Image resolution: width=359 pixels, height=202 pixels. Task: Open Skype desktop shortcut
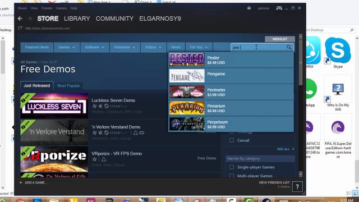(x=338, y=53)
